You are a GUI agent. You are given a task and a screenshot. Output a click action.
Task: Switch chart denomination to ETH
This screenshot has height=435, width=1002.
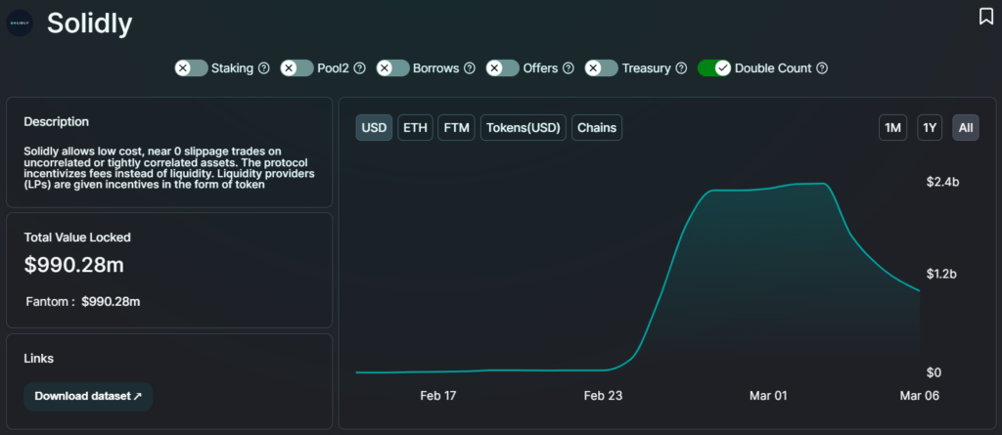pos(415,128)
